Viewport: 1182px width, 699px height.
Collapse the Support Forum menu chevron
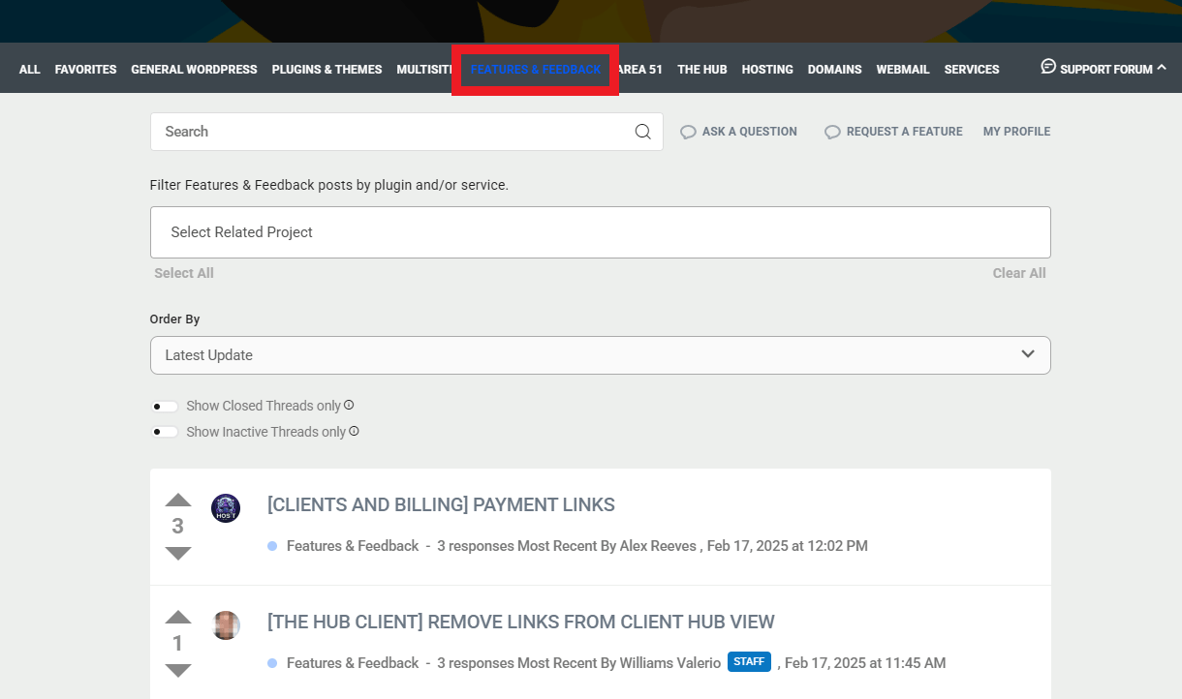[1162, 68]
